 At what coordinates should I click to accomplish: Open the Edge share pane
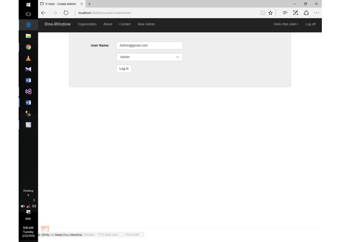click(306, 13)
